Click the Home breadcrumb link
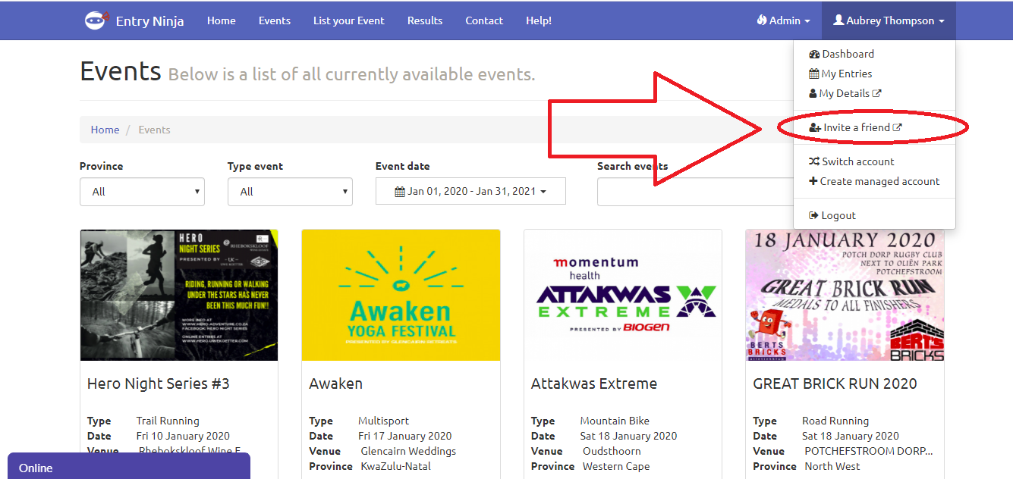This screenshot has width=1013, height=479. coord(105,130)
